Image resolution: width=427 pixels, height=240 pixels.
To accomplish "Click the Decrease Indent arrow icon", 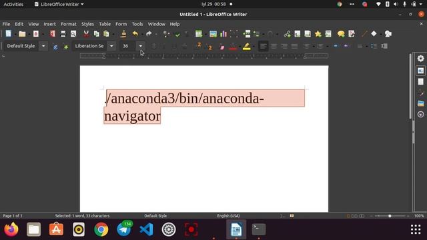I will point(346,46).
